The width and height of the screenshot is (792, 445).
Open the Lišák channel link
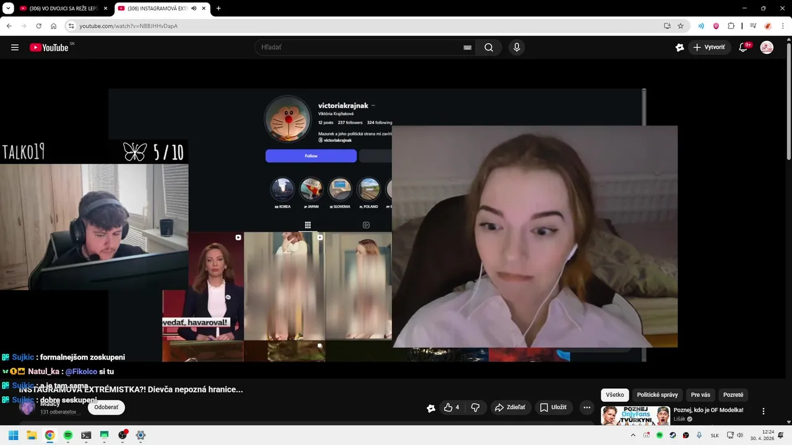pyautogui.click(x=680, y=419)
